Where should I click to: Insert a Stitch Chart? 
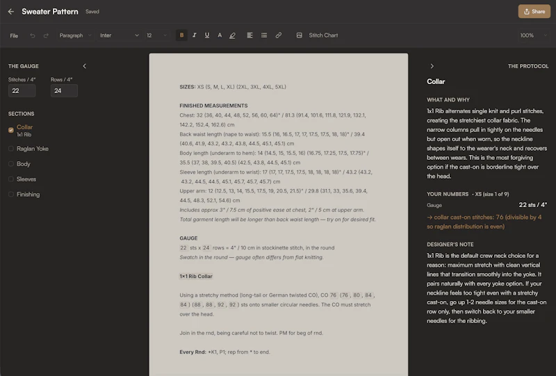(323, 35)
